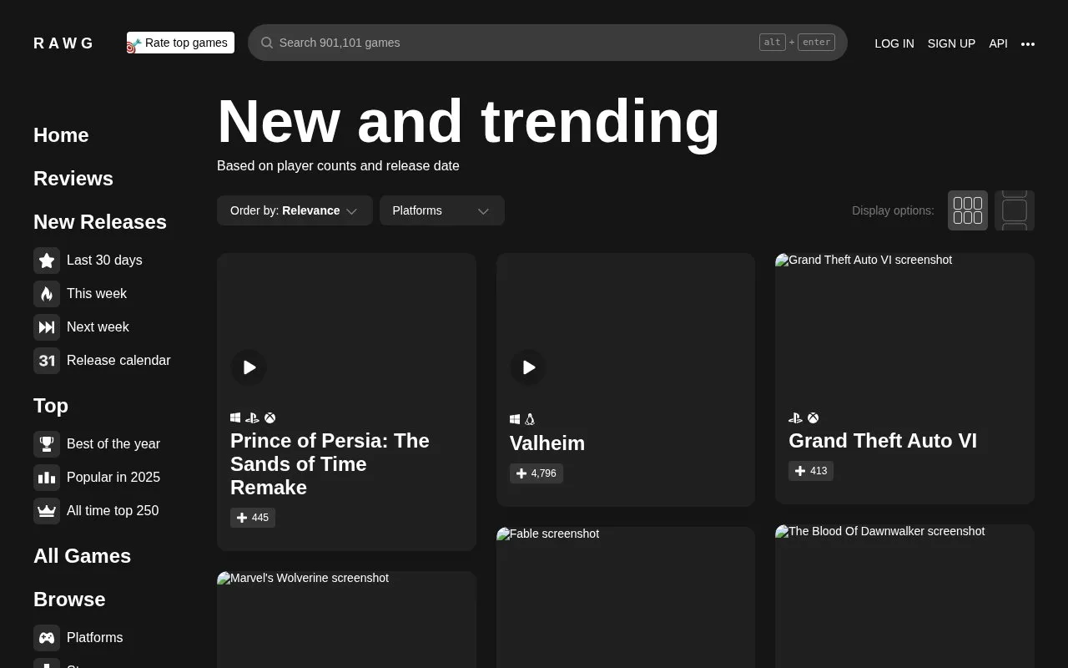Open All Games in the sidebar

(x=82, y=556)
